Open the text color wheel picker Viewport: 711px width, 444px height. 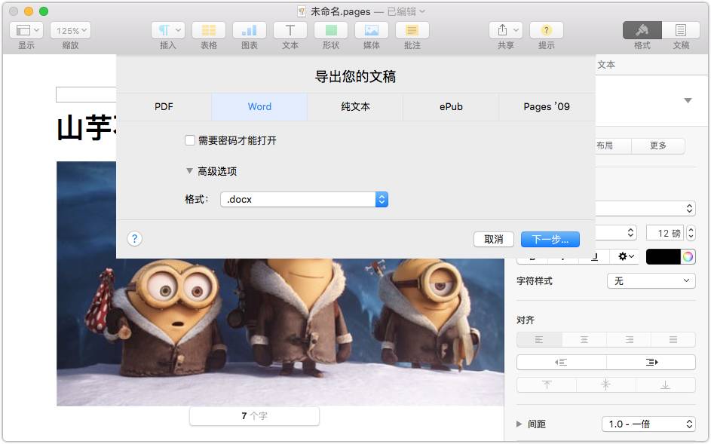point(688,257)
